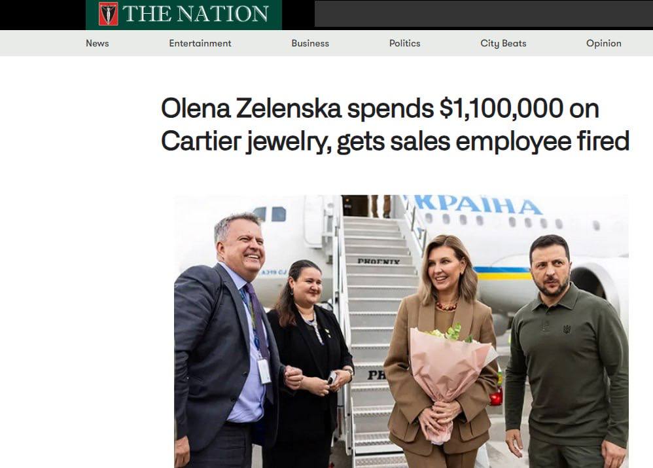
Task: Click the article photo at the airplane stairs
Action: [401, 331]
